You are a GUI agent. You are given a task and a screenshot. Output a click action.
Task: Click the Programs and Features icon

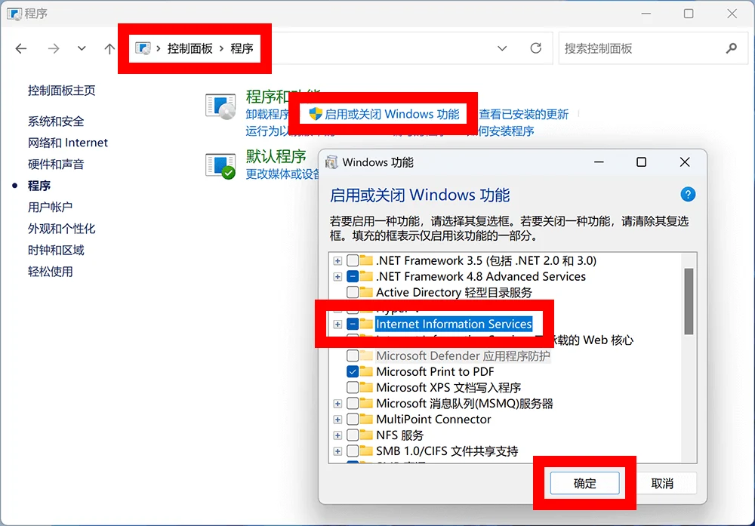(x=220, y=106)
